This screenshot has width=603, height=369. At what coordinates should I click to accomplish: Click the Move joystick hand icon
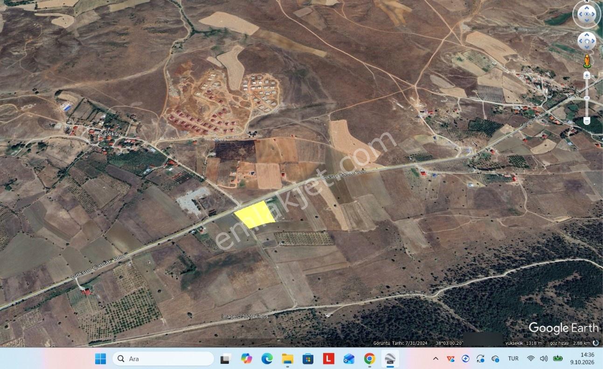point(587,41)
